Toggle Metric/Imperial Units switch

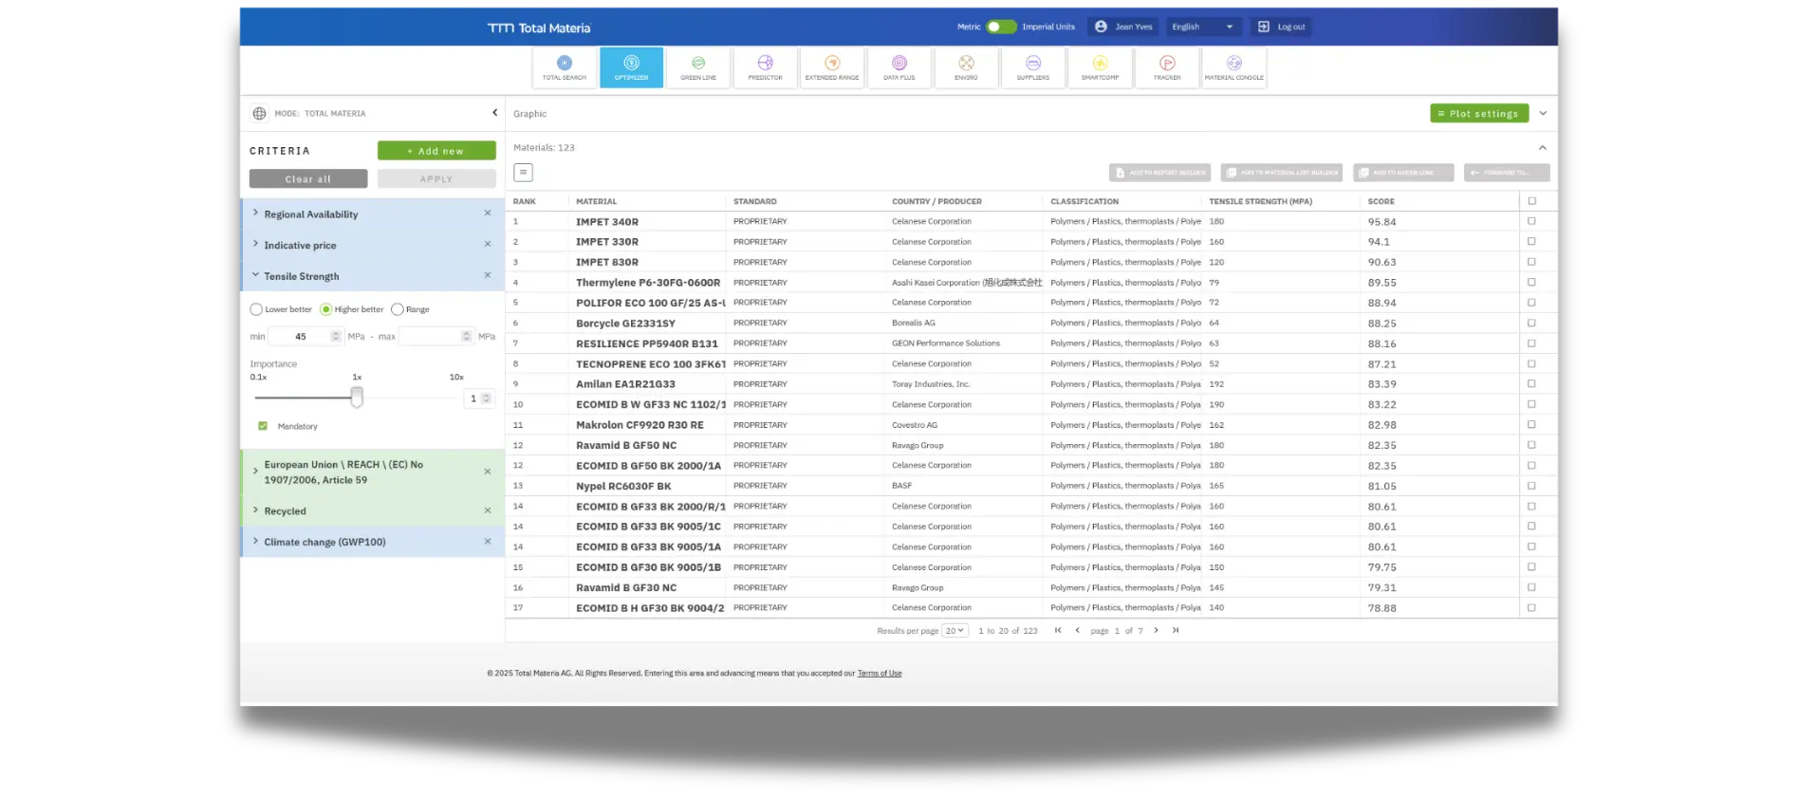tap(1000, 27)
